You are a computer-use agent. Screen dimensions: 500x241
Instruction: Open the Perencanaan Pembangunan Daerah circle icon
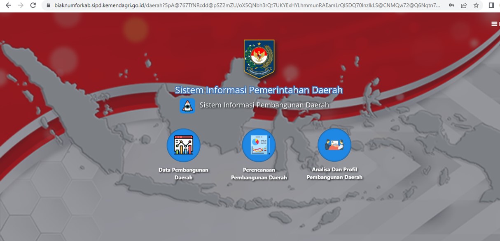click(x=259, y=145)
